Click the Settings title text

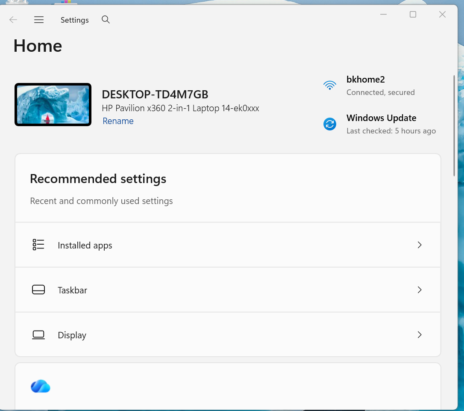point(75,20)
